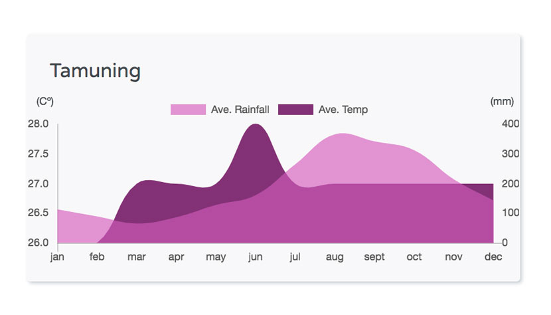Select the feb label on the x-axis
This screenshot has width=551, height=315.
[97, 257]
